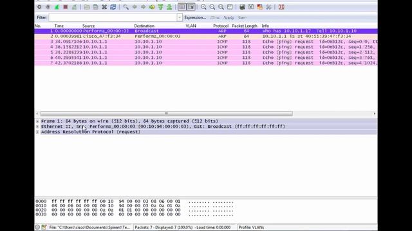This screenshot has width=412, height=231.
Task: Sort by the Source column header
Action: (x=89, y=26)
